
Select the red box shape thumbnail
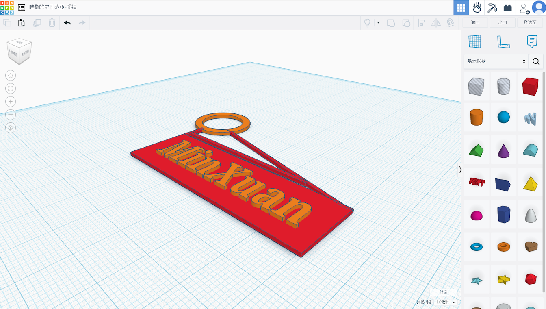[530, 86]
